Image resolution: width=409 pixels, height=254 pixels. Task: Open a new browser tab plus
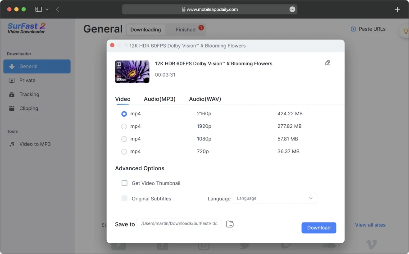point(397,9)
